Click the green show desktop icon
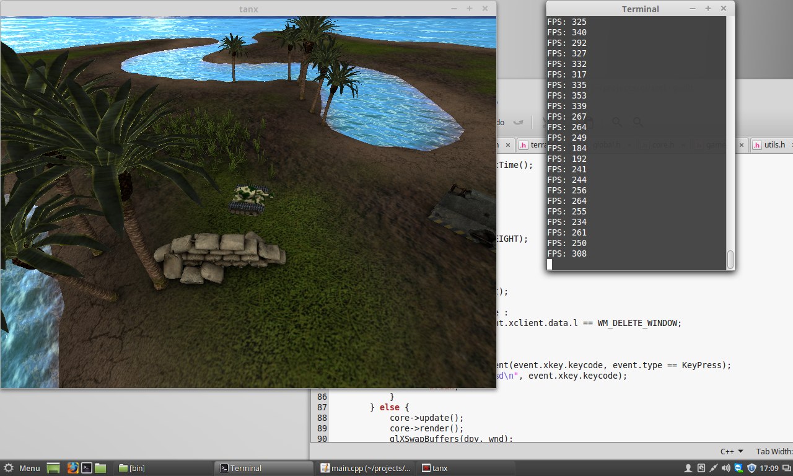 tap(53, 468)
